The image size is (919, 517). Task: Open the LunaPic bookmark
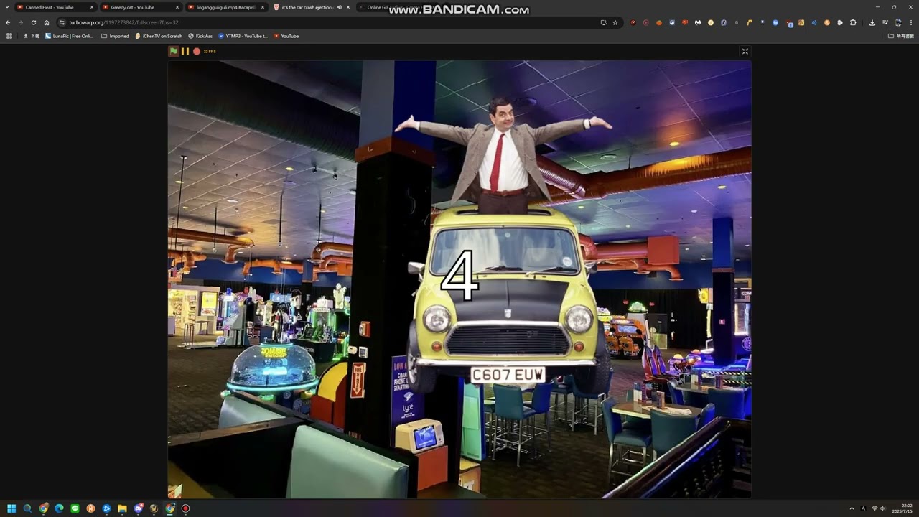[x=69, y=36]
